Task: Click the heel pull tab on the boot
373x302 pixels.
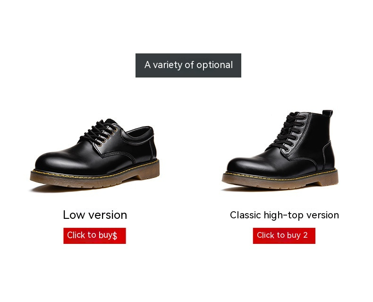Action: pyautogui.click(x=328, y=113)
